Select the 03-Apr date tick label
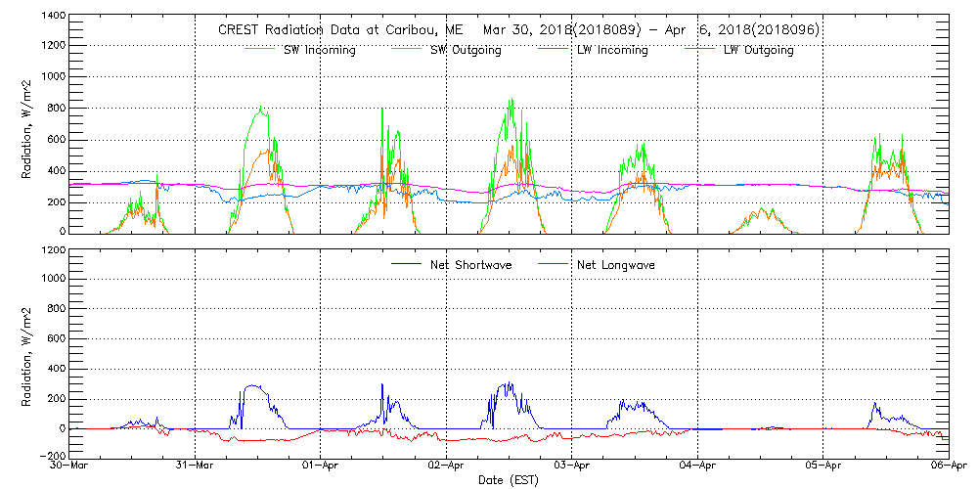 pos(573,467)
